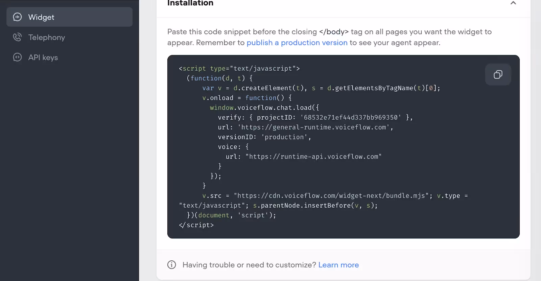Copy the code snippet with copy icon

498,74
